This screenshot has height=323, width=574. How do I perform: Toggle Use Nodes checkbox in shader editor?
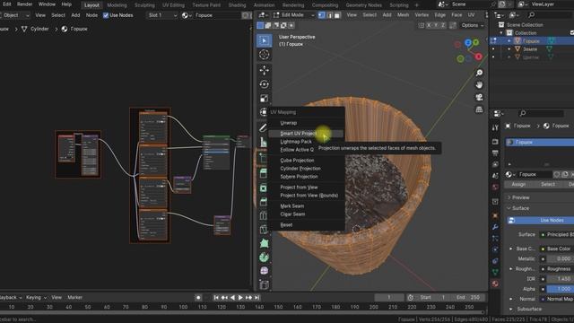(x=106, y=15)
